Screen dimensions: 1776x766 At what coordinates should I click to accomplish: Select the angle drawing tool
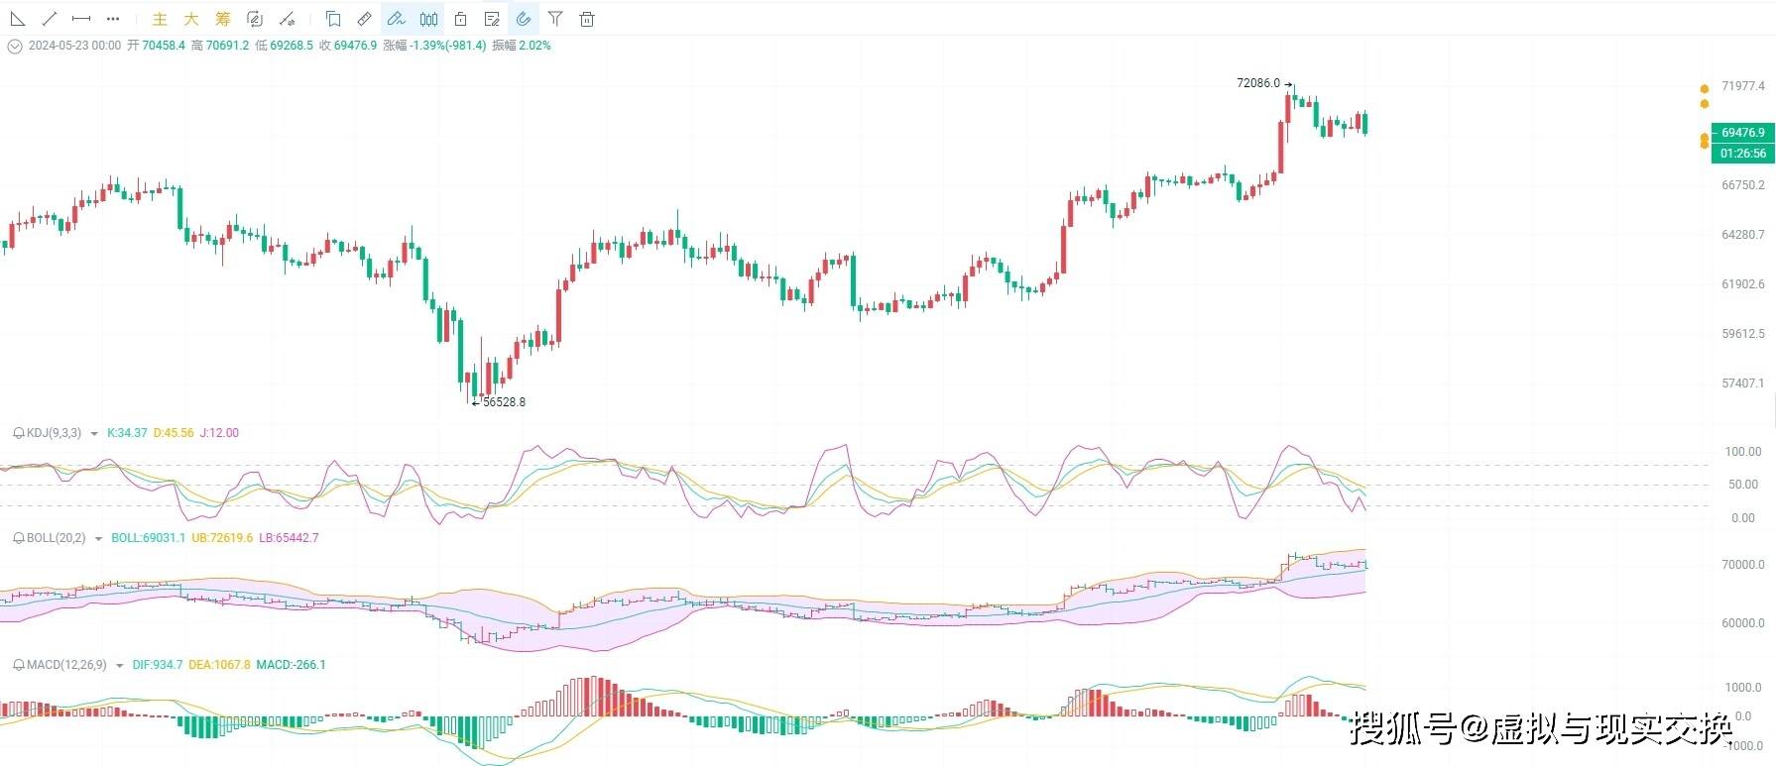pyautogui.click(x=17, y=19)
